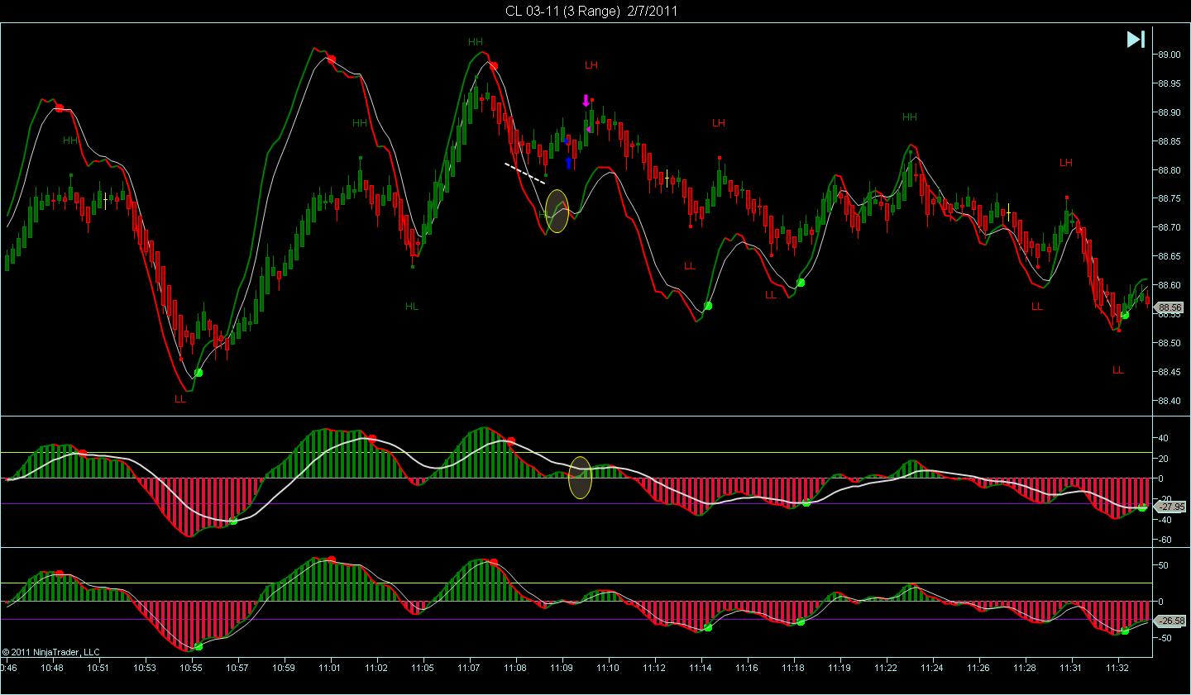This screenshot has height=695, width=1191.
Task: Click the red dot at the 10:48 price peak
Action: pos(60,108)
